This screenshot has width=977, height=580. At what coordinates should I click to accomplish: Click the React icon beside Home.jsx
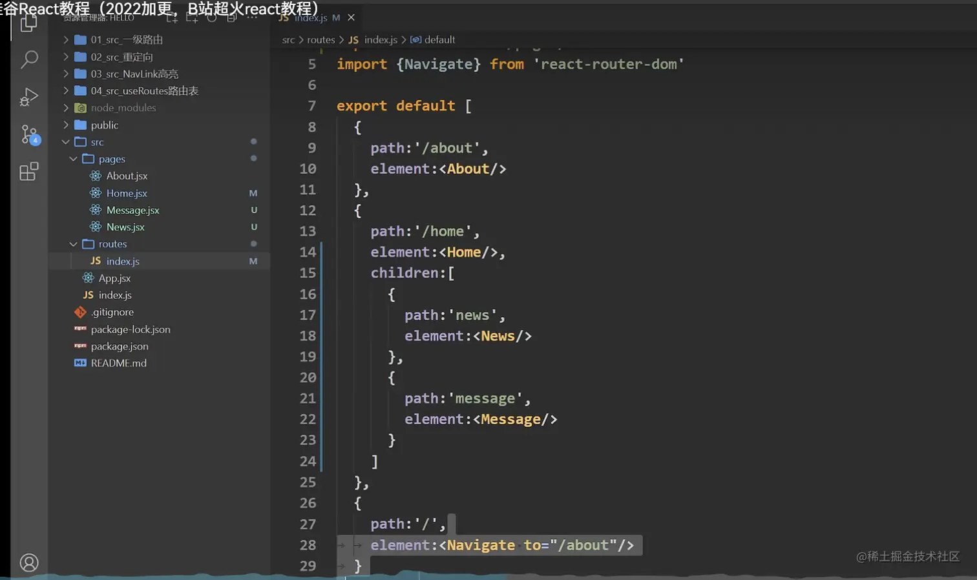click(x=96, y=193)
